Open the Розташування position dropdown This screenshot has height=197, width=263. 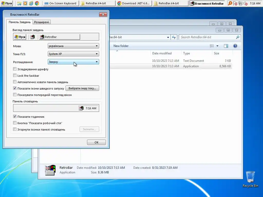[73, 62]
